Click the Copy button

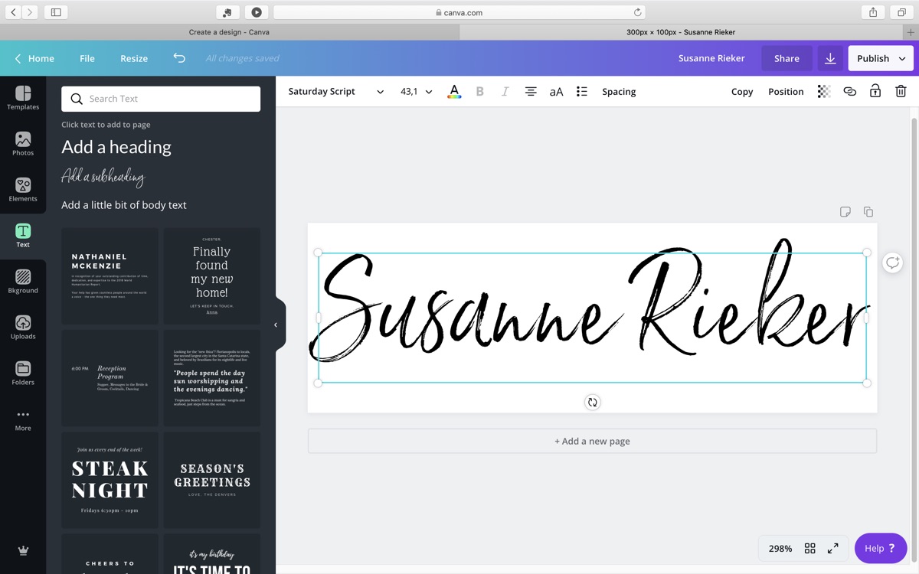pyautogui.click(x=742, y=91)
